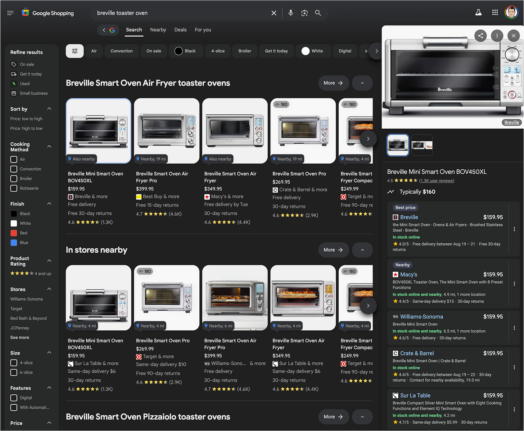Collapse the In stores nearby group

coord(362,250)
